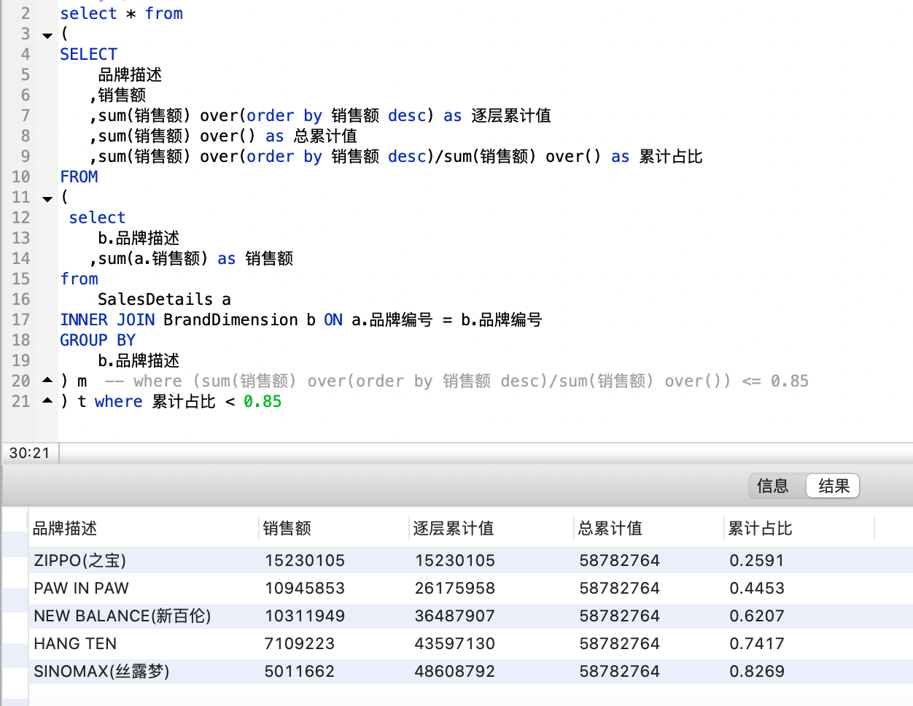Click the grey commented where clause on line 20
This screenshot has height=706, width=913.
click(457, 381)
